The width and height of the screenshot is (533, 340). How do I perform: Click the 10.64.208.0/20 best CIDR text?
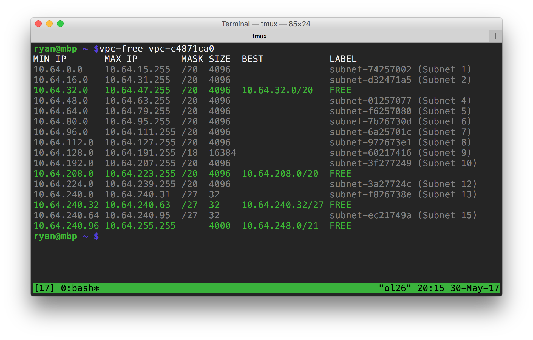280,174
